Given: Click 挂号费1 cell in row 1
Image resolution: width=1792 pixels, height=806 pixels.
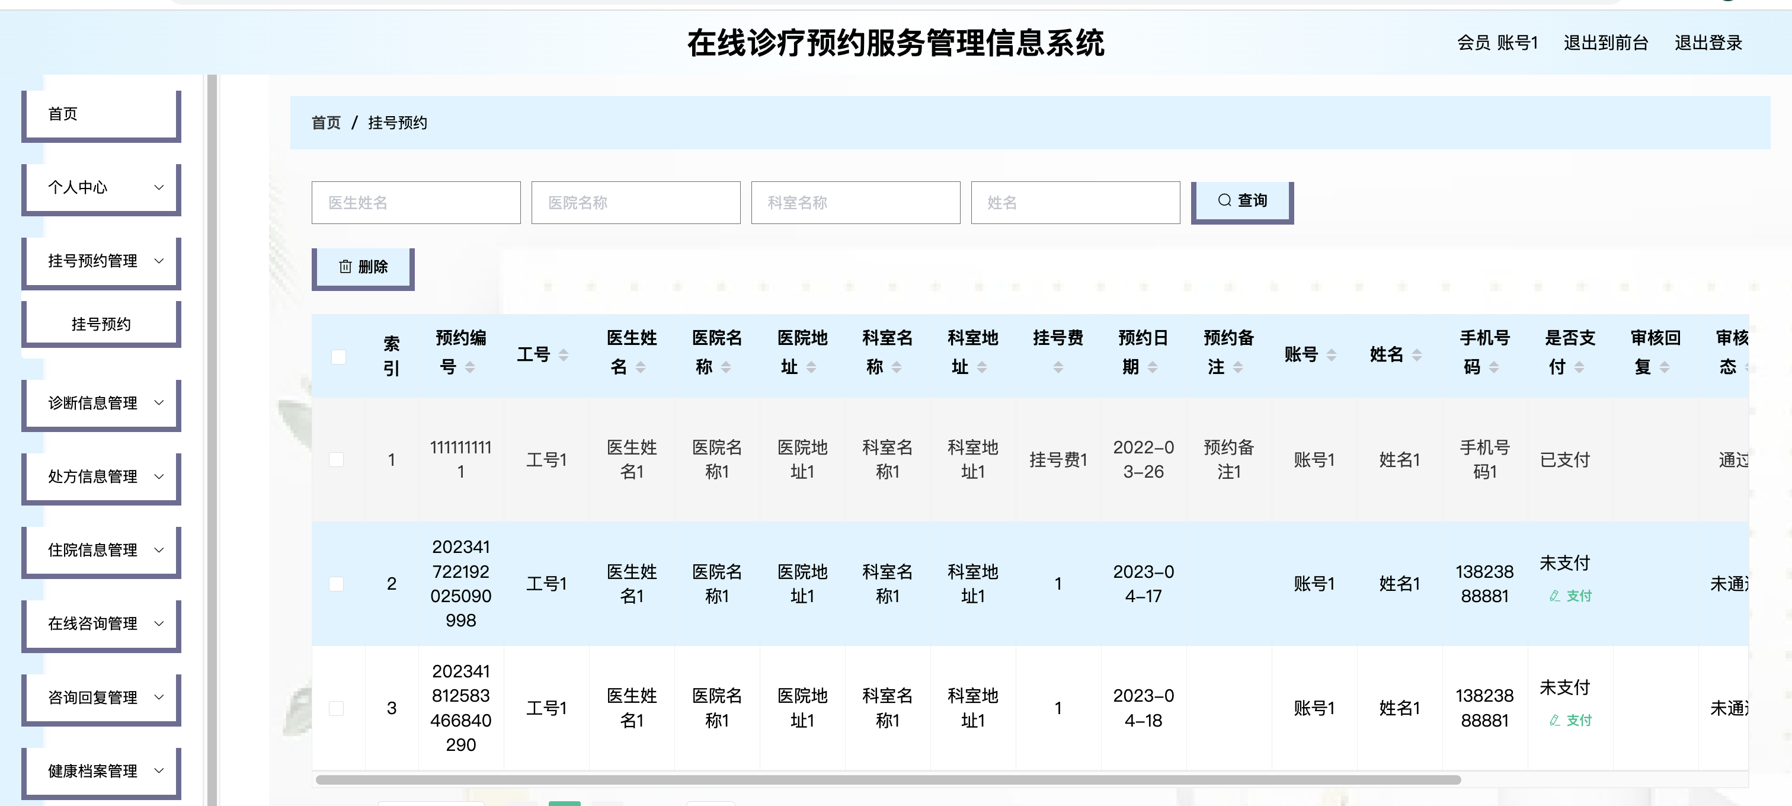Looking at the screenshot, I should [x=1058, y=460].
